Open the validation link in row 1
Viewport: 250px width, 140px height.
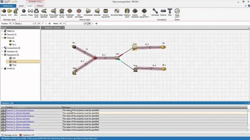coord(20,110)
